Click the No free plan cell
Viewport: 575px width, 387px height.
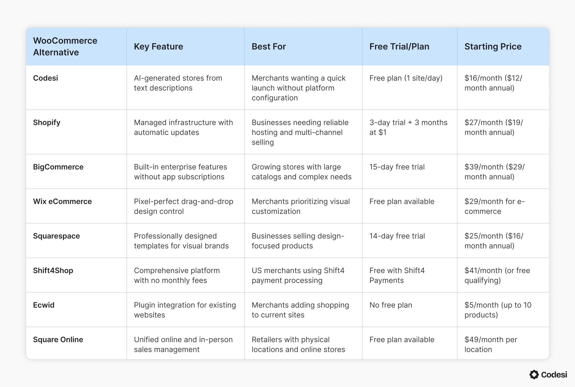[x=391, y=305]
